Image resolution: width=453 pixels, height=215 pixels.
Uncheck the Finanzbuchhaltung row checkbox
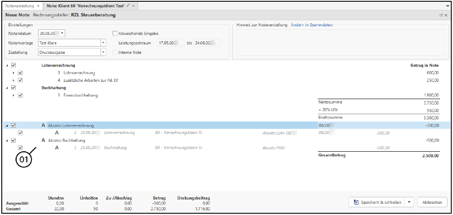(20, 95)
